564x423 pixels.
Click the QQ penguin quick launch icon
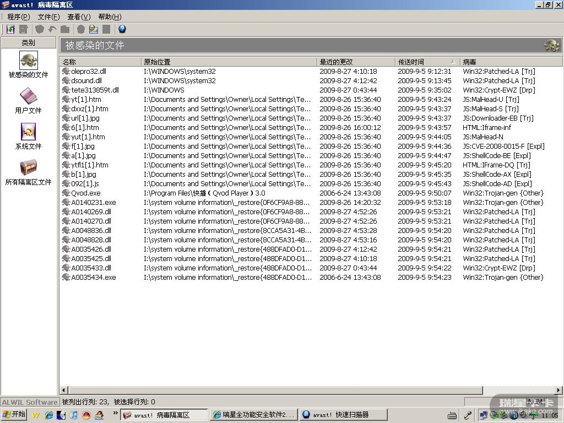click(99, 415)
